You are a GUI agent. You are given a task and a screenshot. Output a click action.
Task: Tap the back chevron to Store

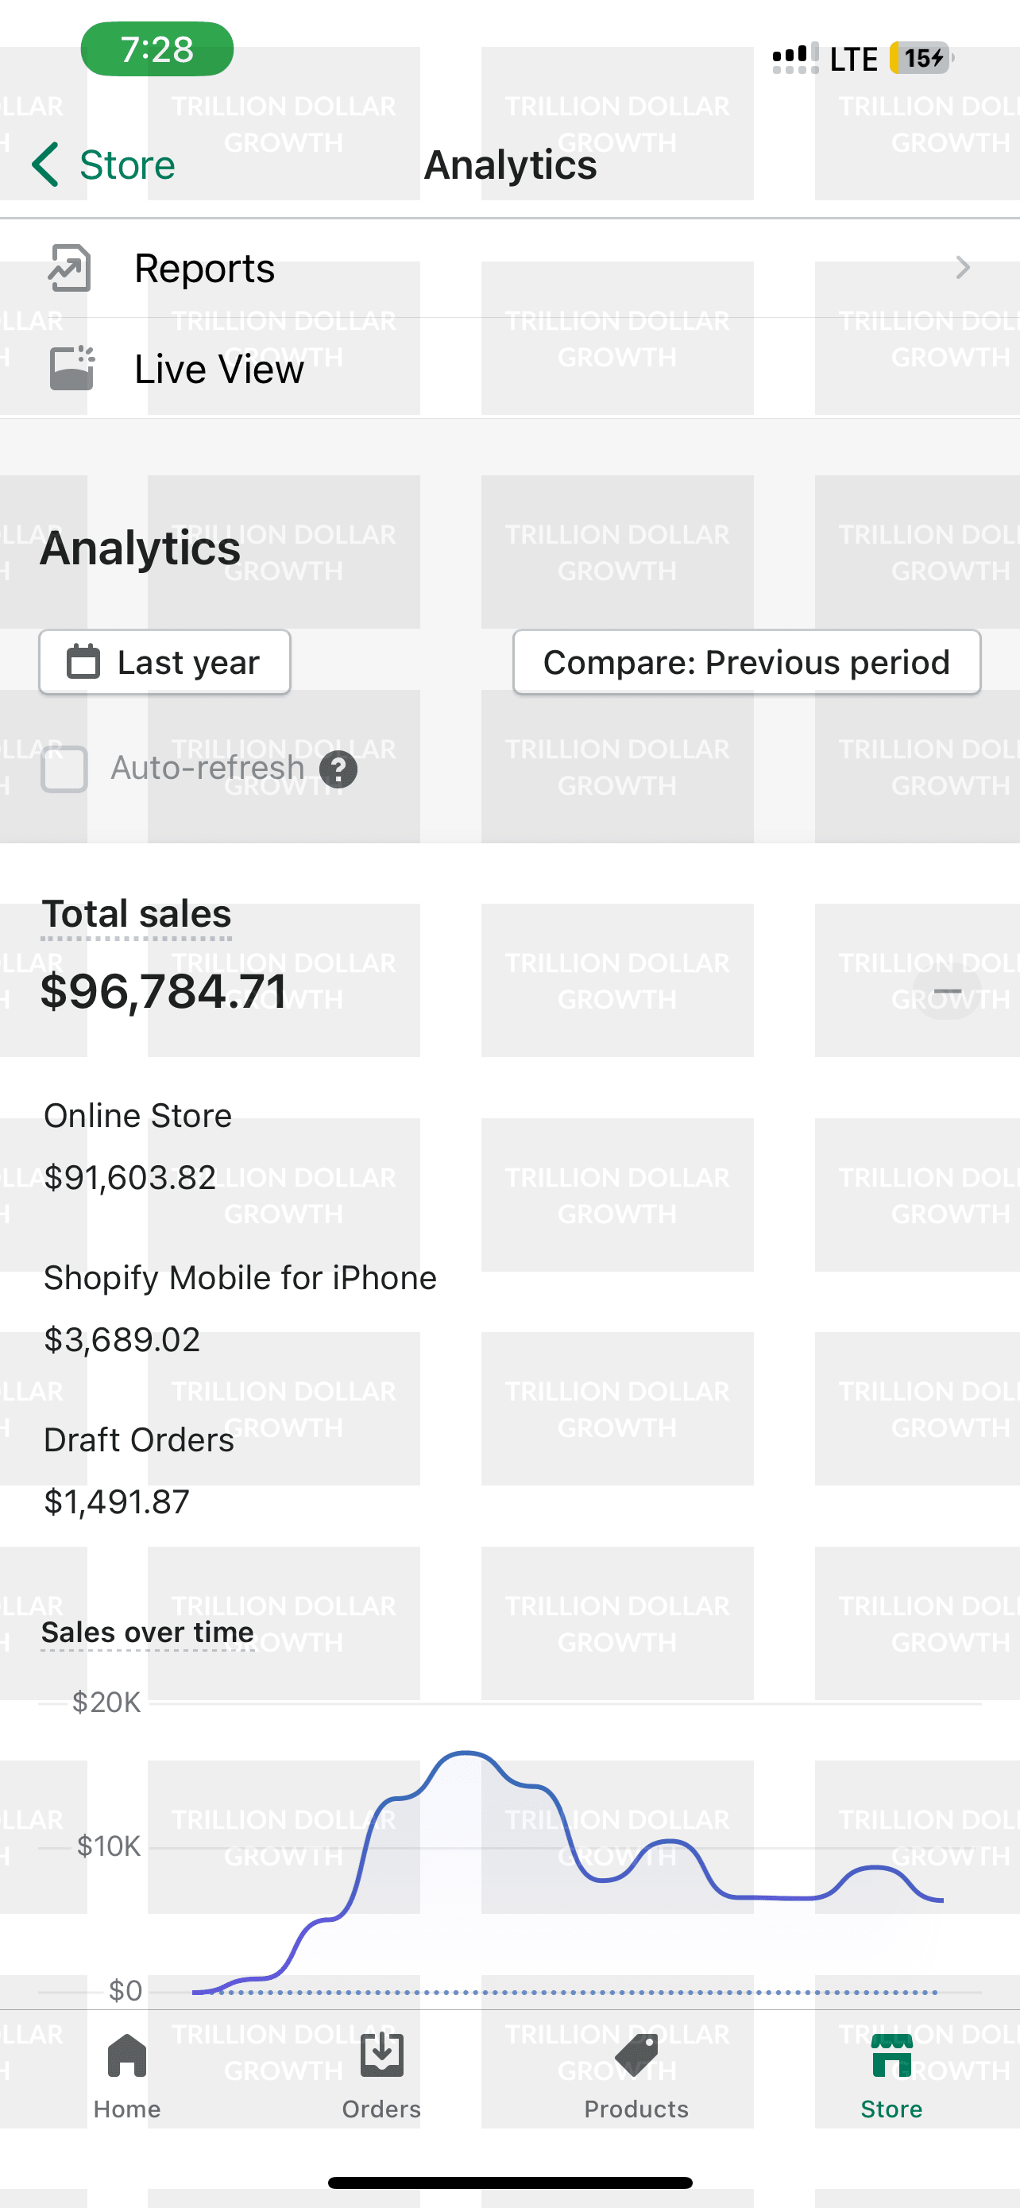click(x=46, y=165)
